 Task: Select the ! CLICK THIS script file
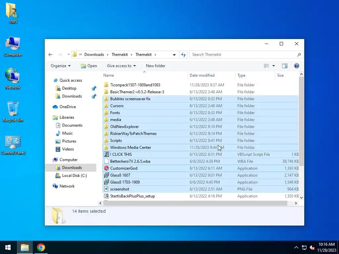coord(121,154)
